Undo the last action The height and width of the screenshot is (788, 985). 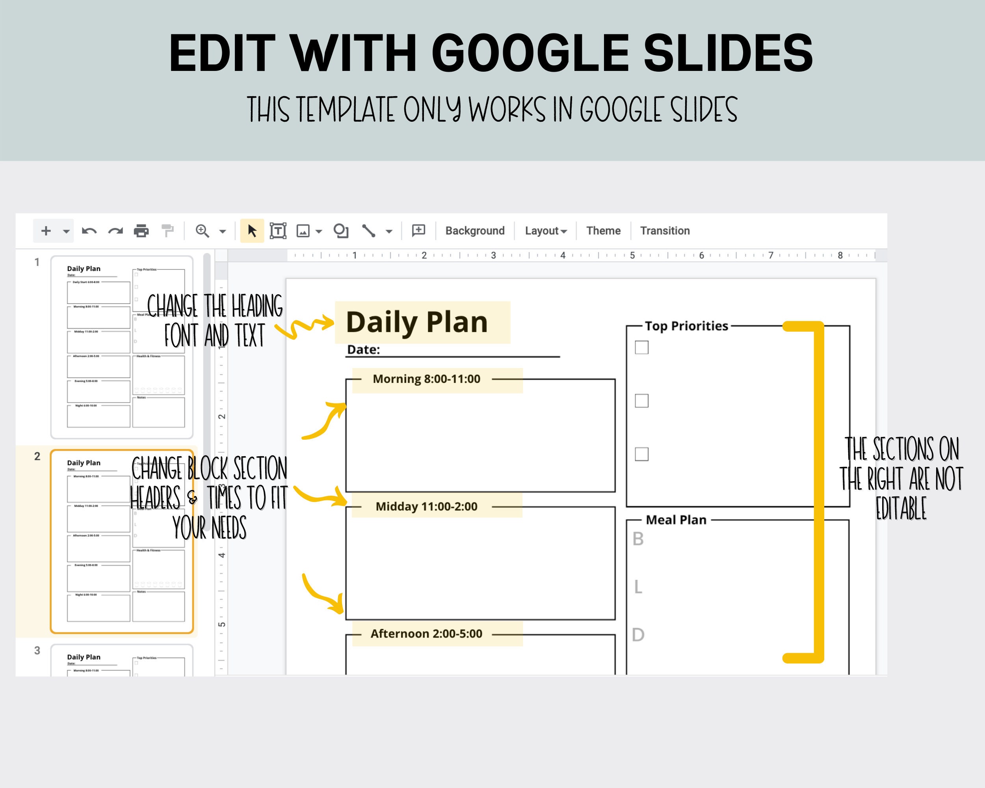[89, 231]
